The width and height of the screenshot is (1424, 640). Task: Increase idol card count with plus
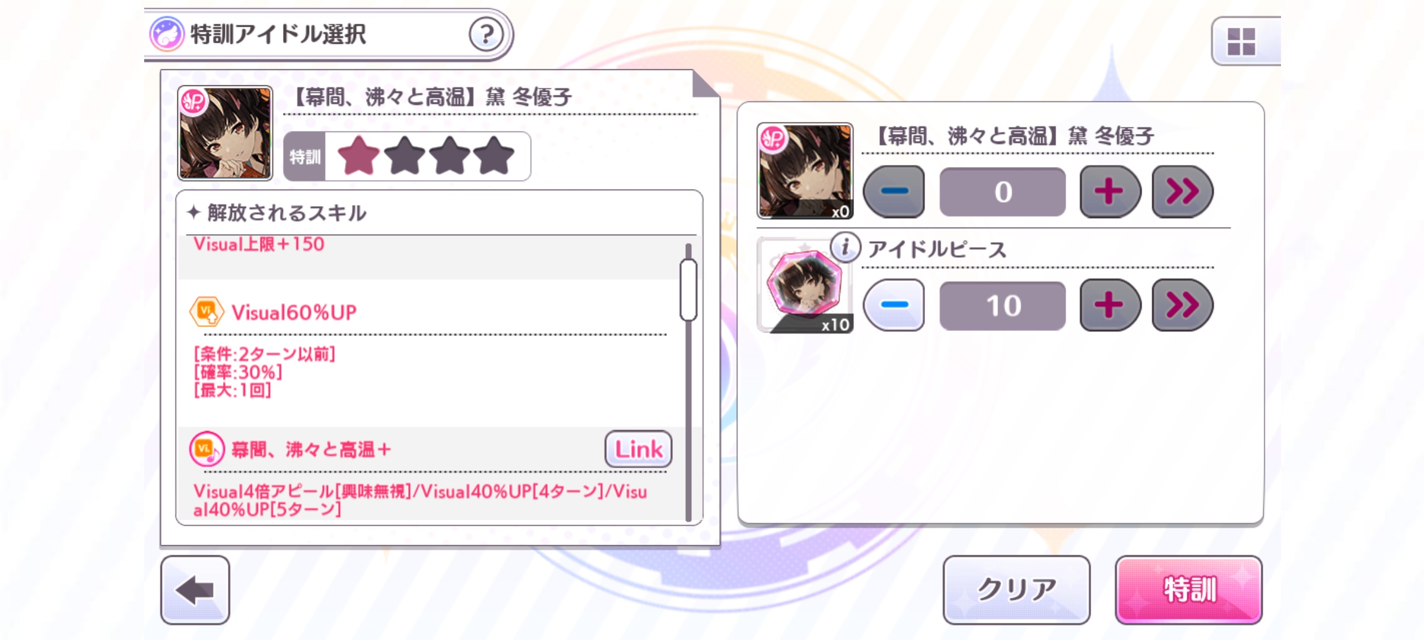tap(1109, 191)
